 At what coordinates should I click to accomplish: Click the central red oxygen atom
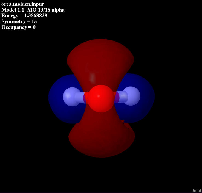point(101,99)
